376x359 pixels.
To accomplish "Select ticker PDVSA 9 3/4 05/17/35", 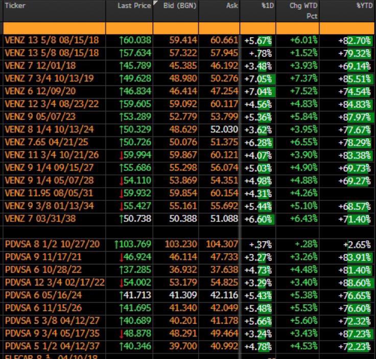I will (x=52, y=333).
